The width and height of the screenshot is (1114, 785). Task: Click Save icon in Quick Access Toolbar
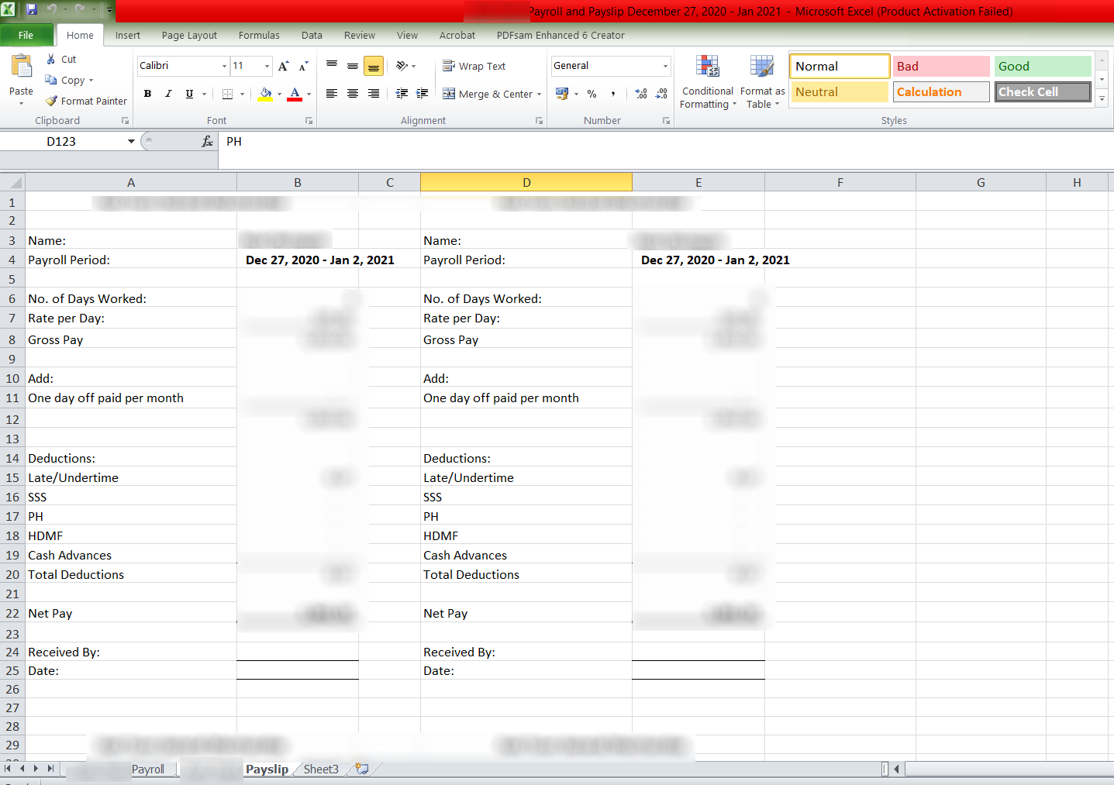click(x=32, y=10)
